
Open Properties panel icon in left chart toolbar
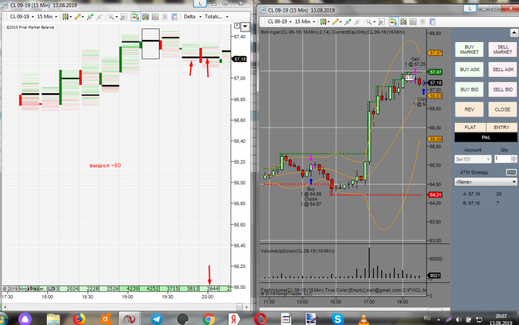pyautogui.click(x=175, y=17)
